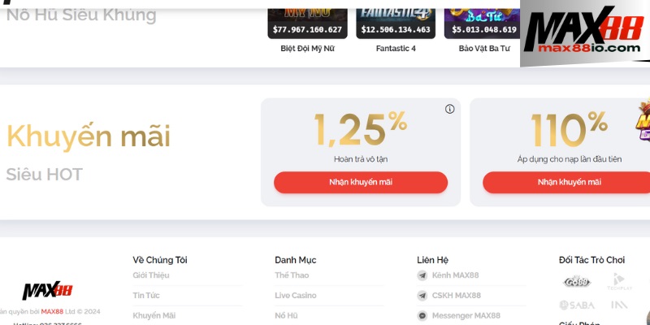The width and height of the screenshot is (650, 325).
Task: Click the MAX88 footer logo
Action: (x=47, y=291)
